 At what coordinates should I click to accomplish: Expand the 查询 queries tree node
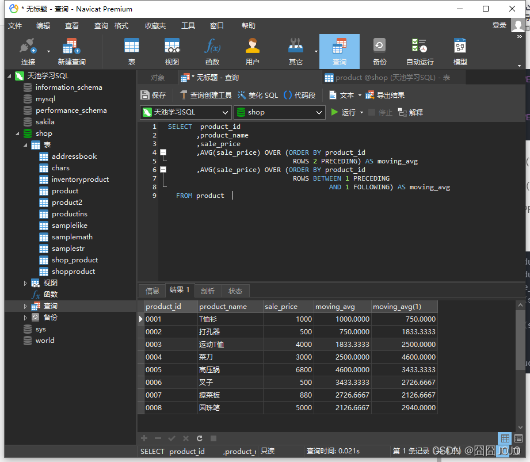[25, 306]
